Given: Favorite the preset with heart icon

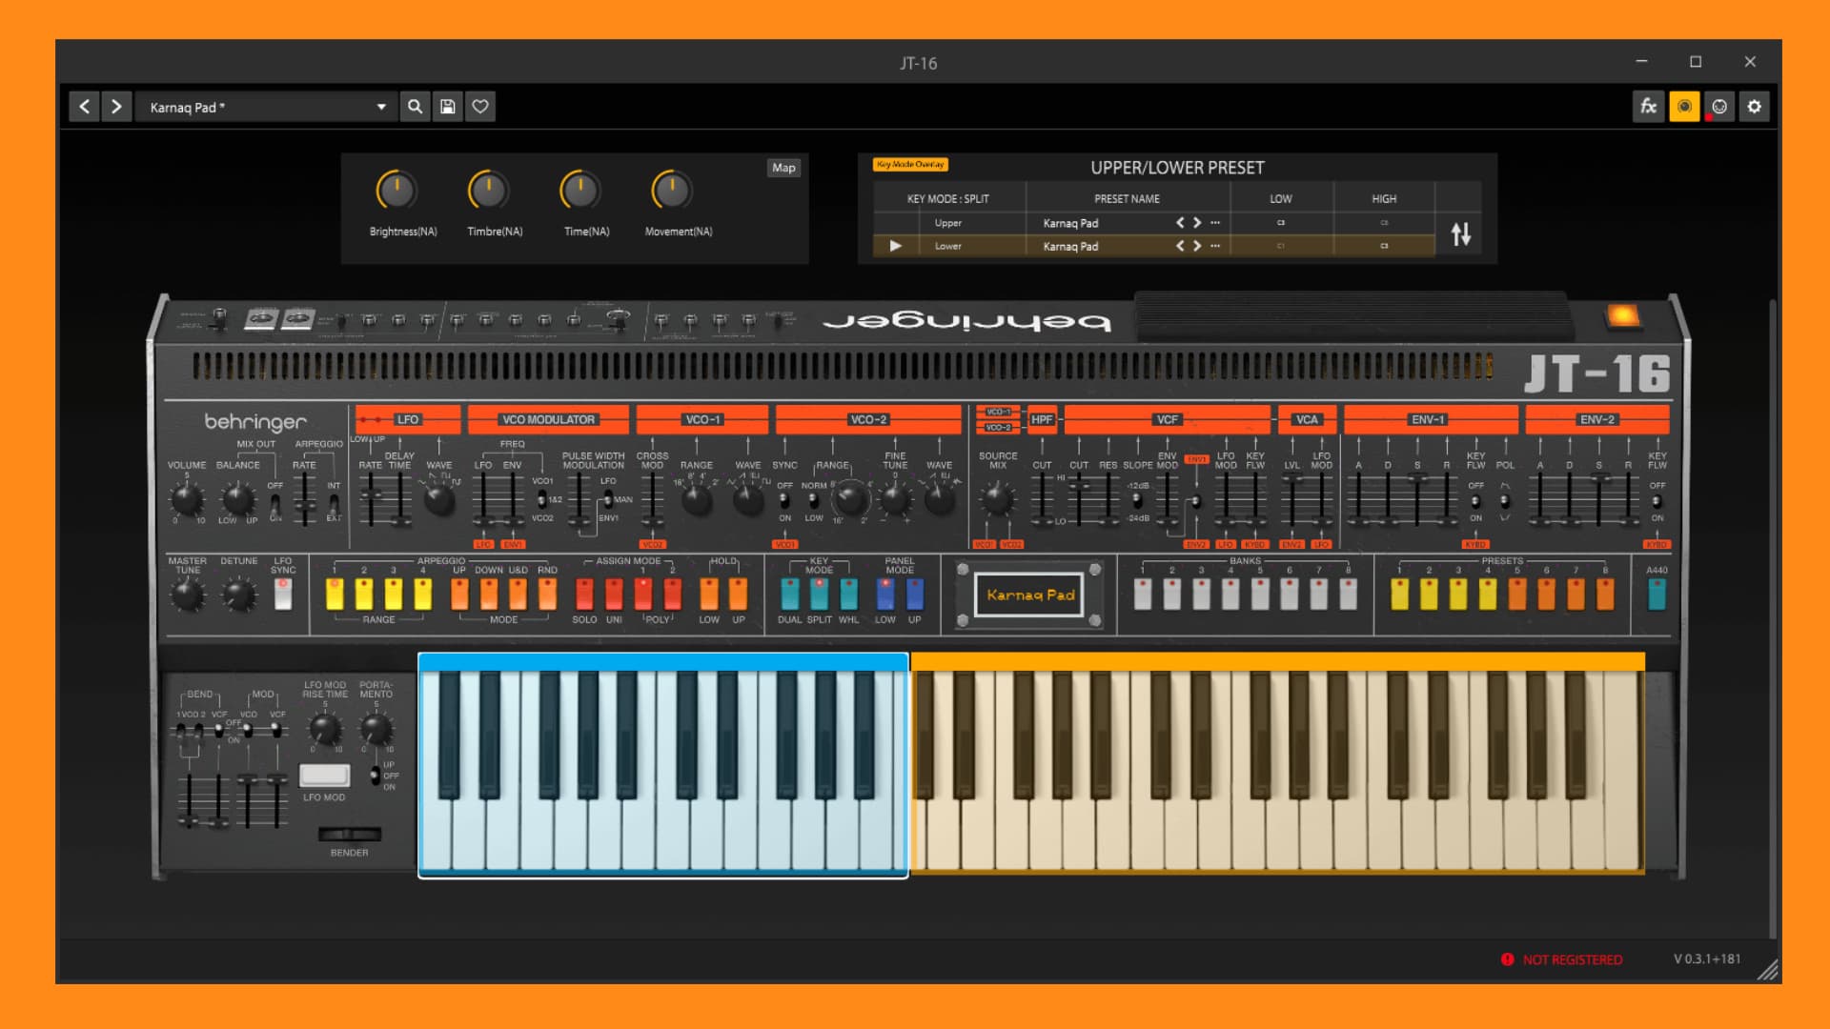Looking at the screenshot, I should pos(480,107).
